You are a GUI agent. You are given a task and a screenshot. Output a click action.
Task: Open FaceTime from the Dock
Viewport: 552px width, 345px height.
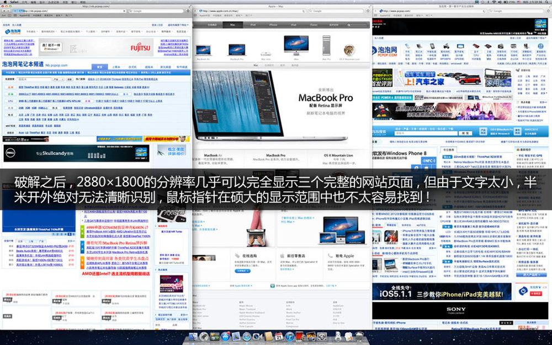(x=257, y=337)
